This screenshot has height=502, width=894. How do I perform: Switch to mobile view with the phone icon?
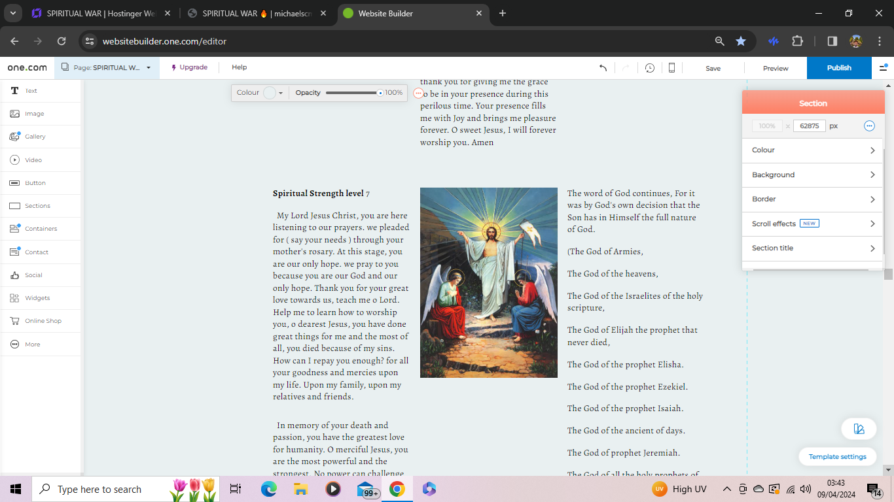click(x=671, y=68)
